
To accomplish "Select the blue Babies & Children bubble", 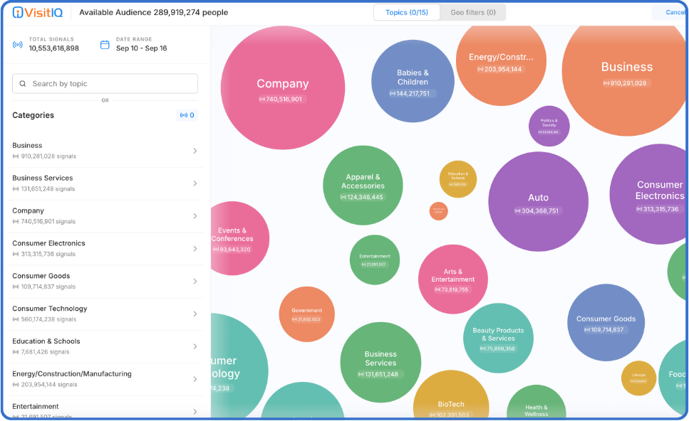I will tap(413, 80).
